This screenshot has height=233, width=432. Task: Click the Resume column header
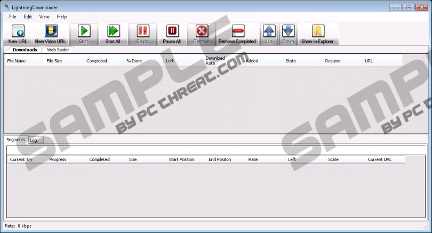342,61
